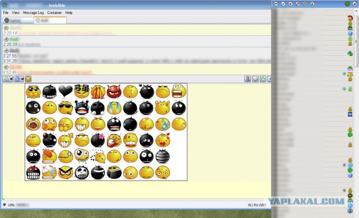This screenshot has height=218, width=359.
Task: Click the power icon in contact list header
Action: 305,4
